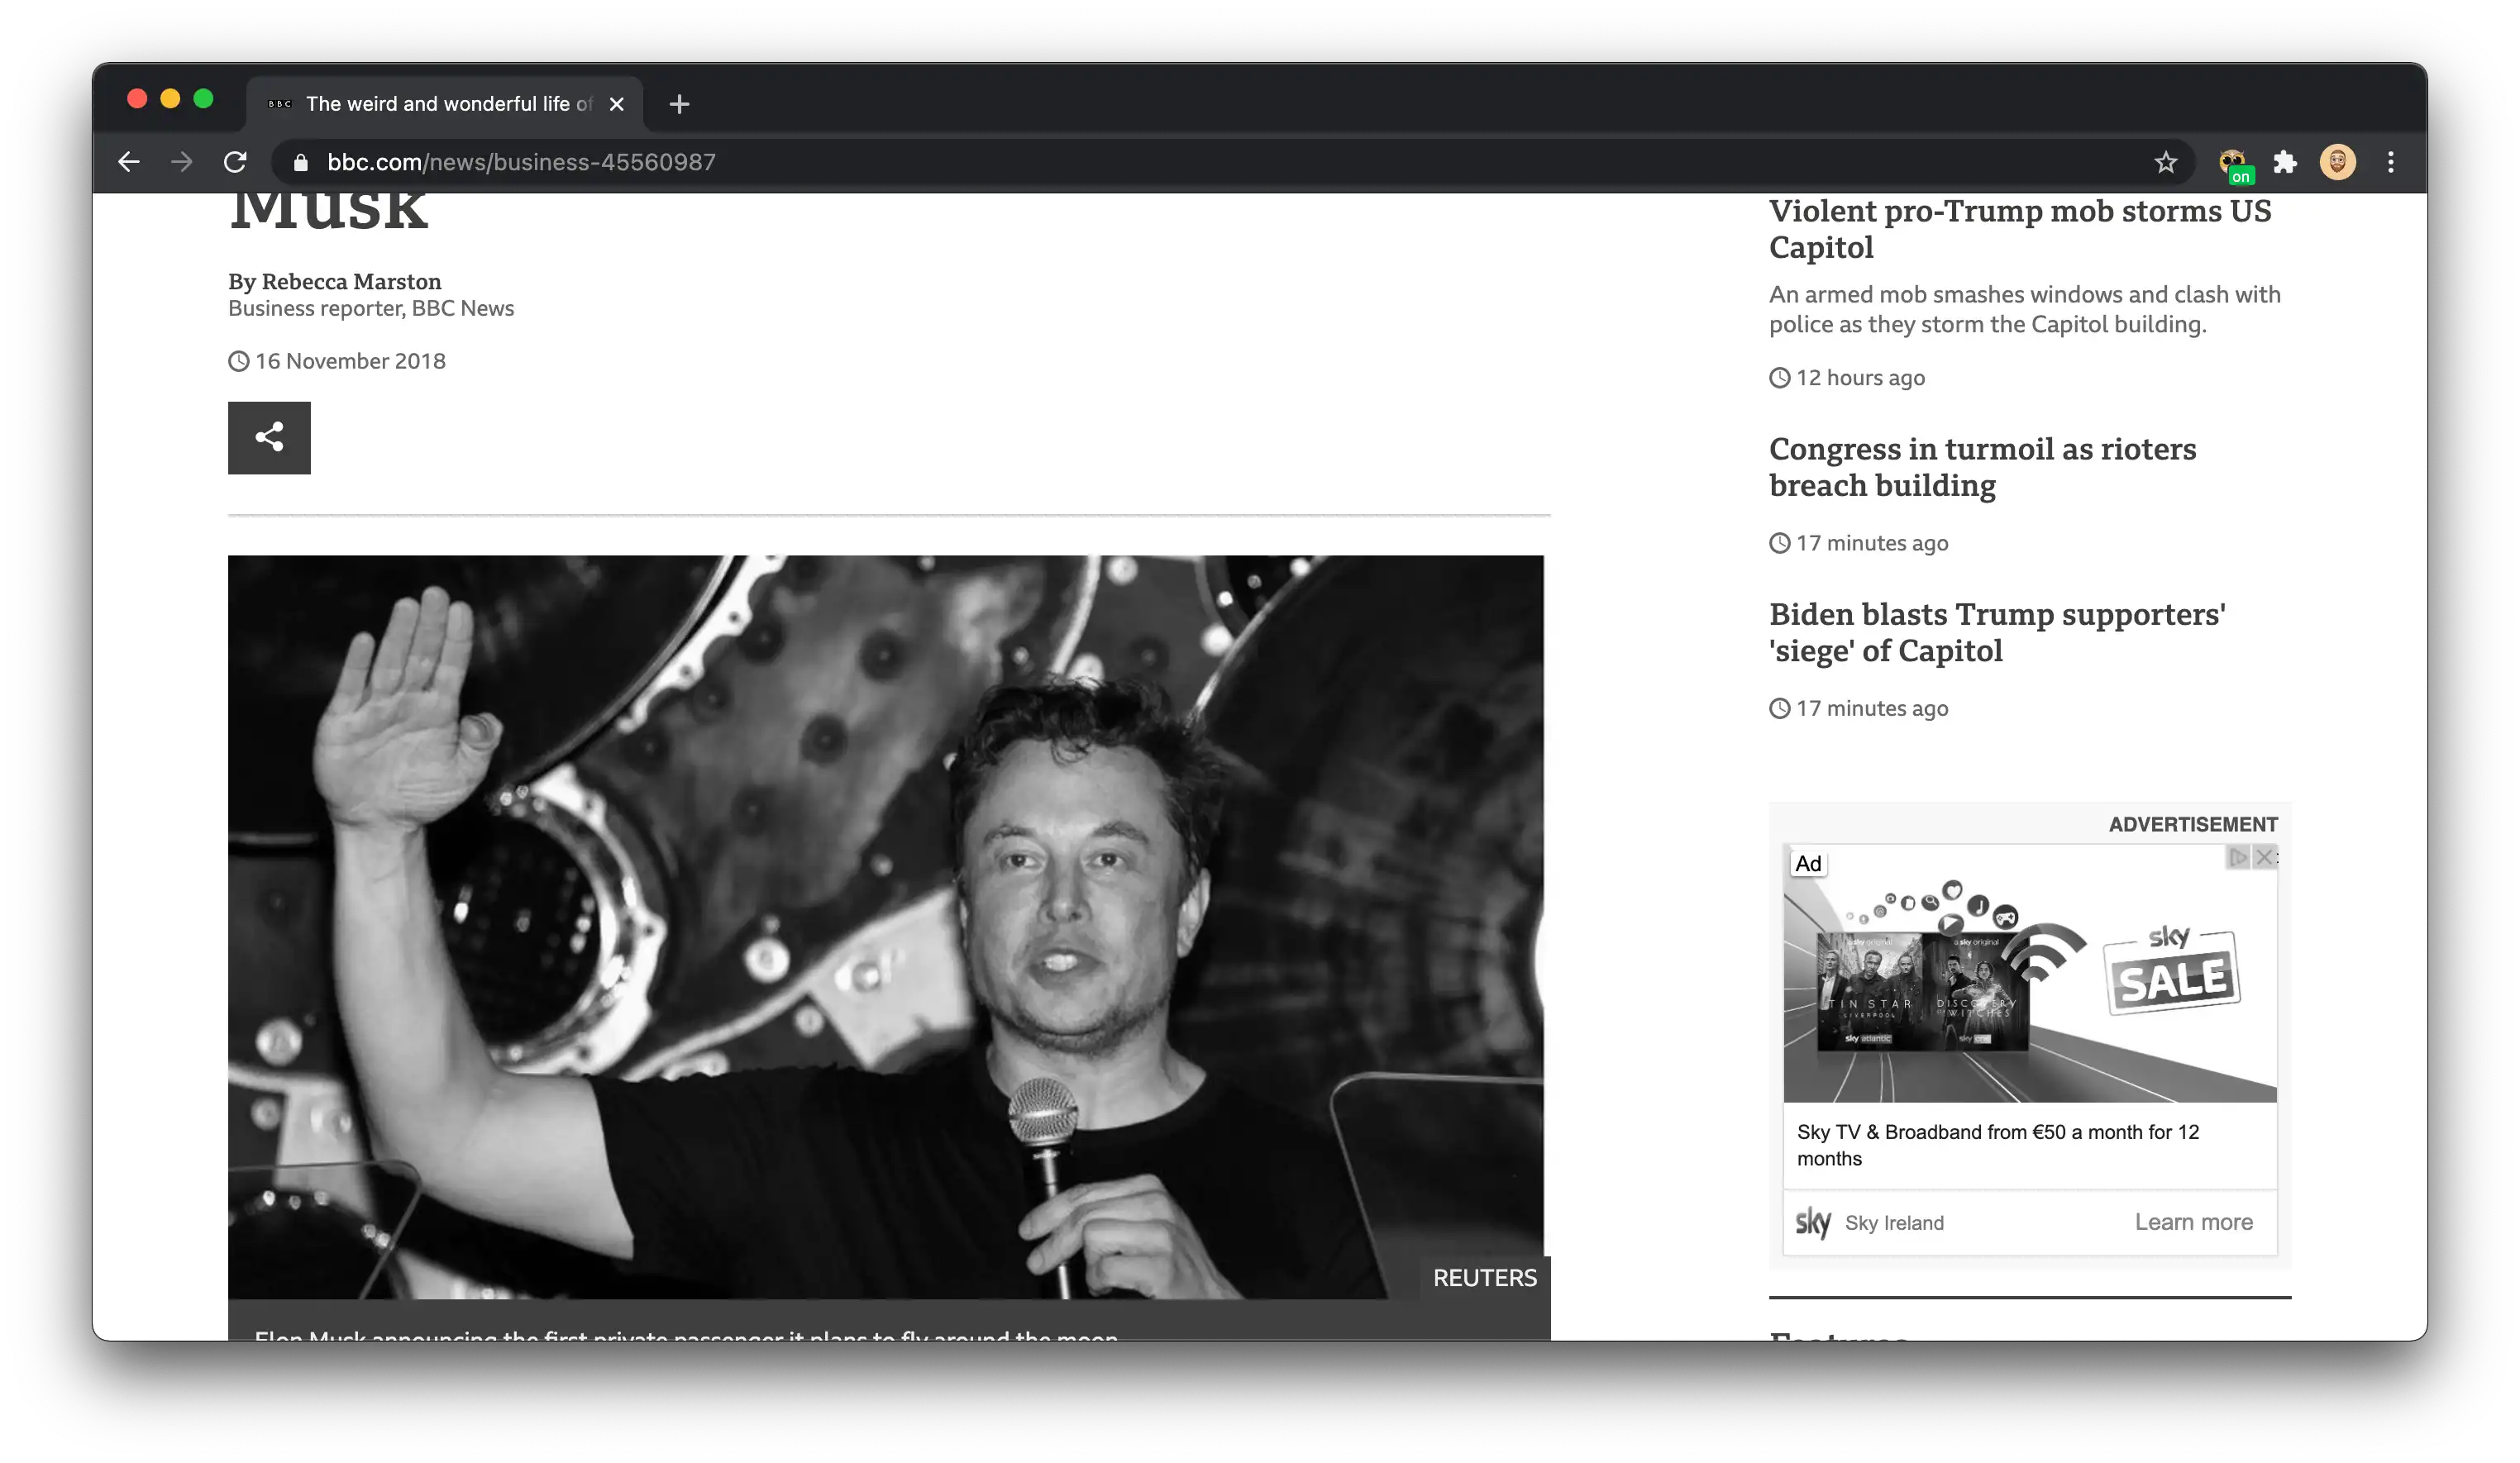Close the Sky ad with the X icon
The height and width of the screenshot is (1463, 2520).
pos(2265,857)
